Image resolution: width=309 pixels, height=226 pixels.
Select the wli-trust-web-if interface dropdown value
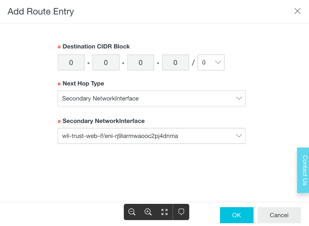(x=120, y=136)
